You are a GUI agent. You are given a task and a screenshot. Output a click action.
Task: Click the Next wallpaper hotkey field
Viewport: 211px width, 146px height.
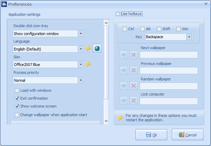tap(169, 55)
